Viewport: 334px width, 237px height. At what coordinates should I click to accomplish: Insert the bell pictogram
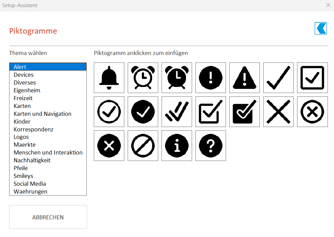click(109, 78)
